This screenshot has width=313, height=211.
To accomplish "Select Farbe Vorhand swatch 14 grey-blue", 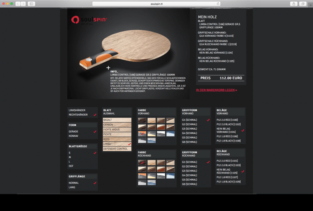I will [151, 140].
